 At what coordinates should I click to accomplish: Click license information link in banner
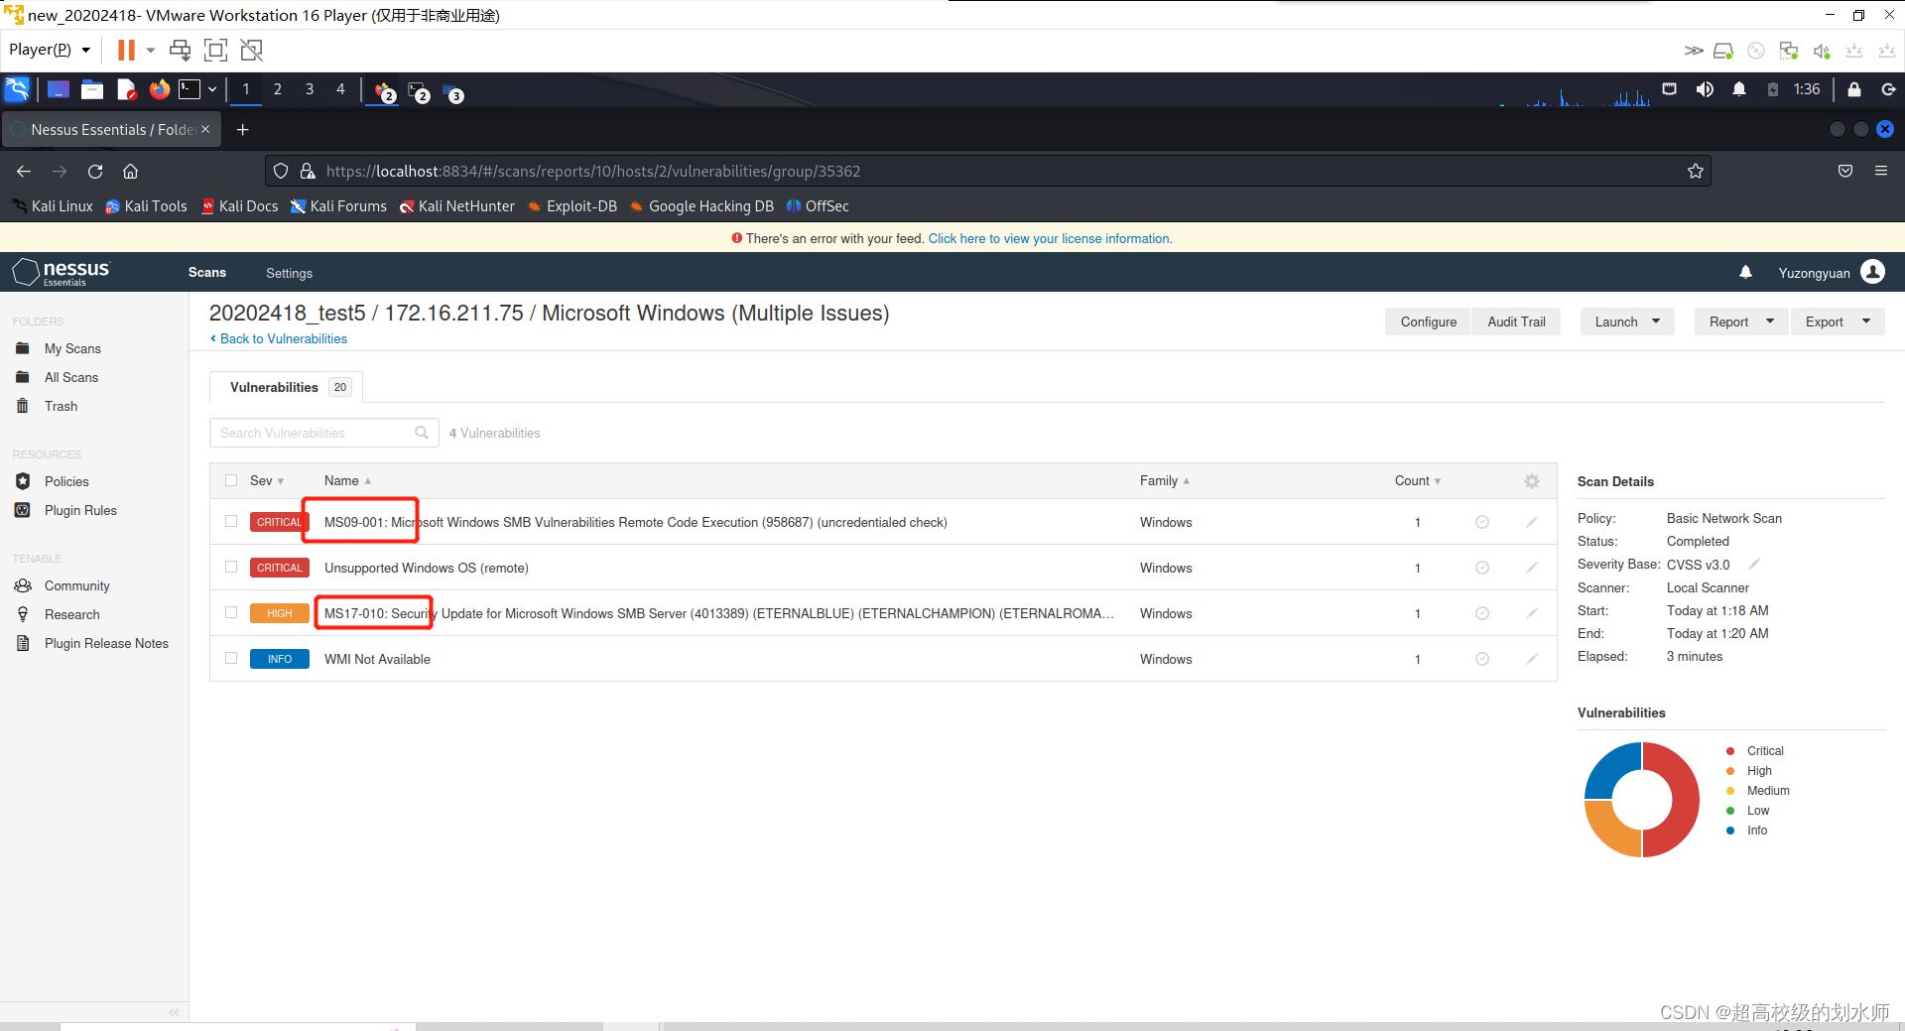pyautogui.click(x=1050, y=238)
